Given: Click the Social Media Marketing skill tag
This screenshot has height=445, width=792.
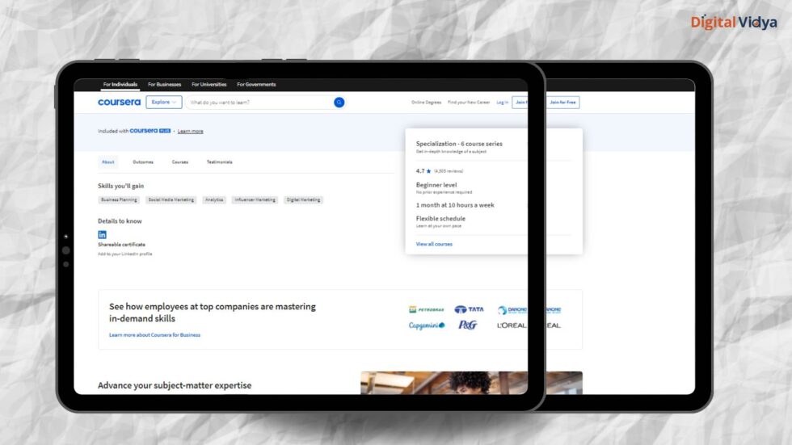Looking at the screenshot, I should [171, 199].
